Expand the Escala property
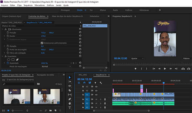The height and width of the screenshot is (113, 192). point(4,36)
